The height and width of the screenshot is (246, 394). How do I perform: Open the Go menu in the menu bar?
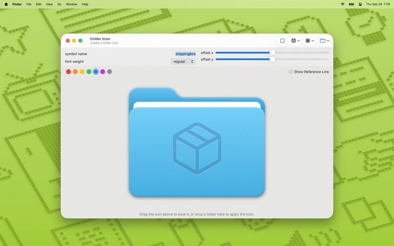coord(59,4)
